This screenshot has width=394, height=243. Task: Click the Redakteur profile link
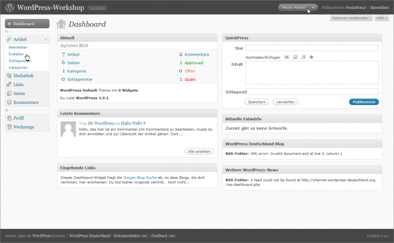356,7
